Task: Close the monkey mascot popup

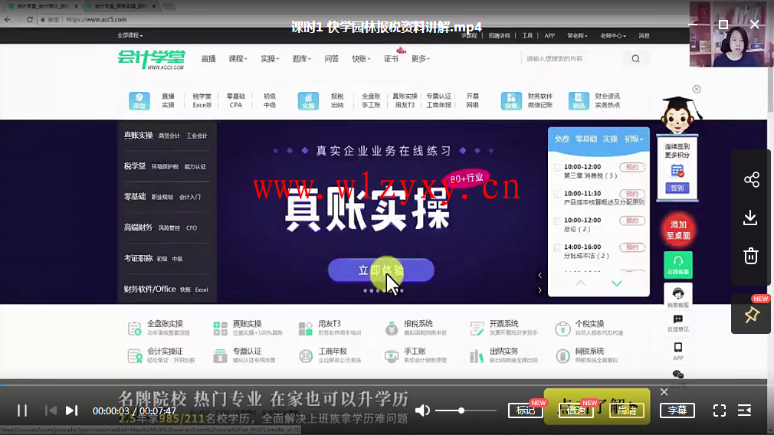Action: click(697, 90)
